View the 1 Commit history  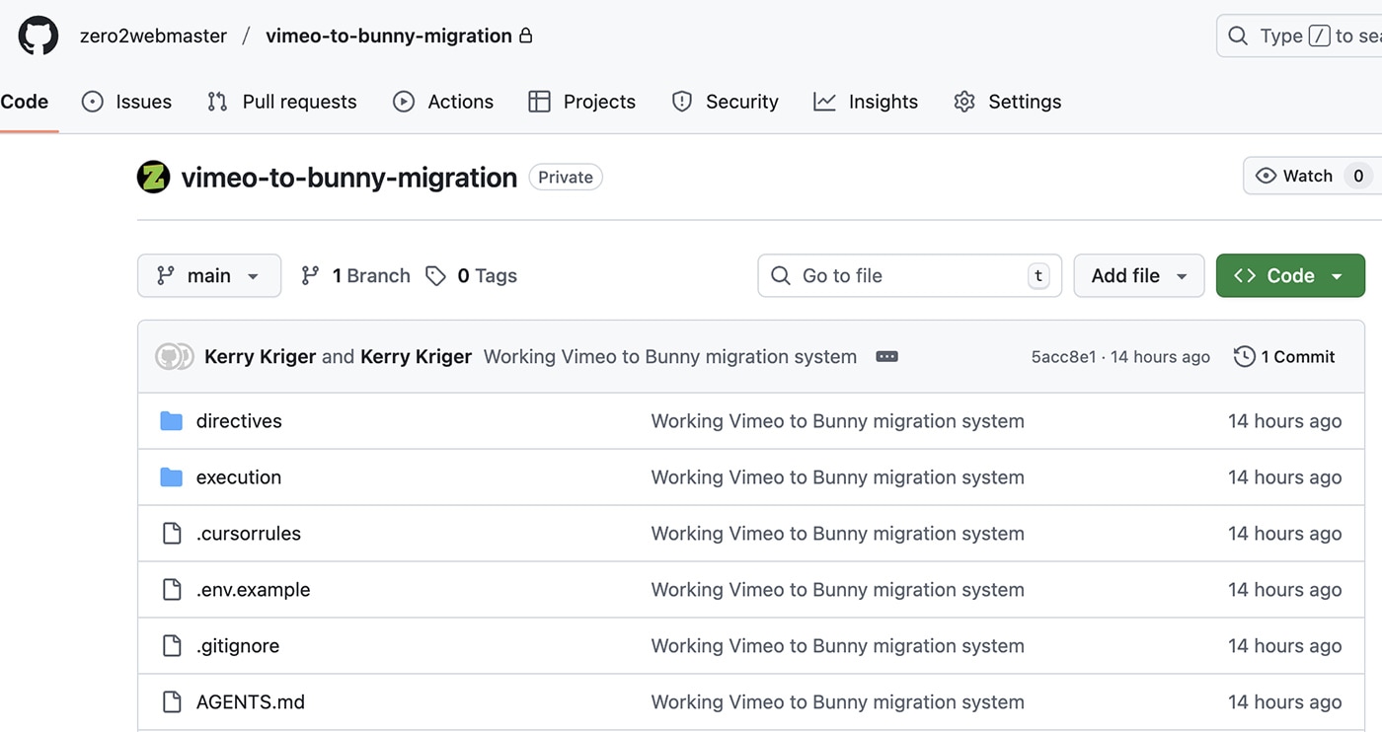coord(1284,357)
